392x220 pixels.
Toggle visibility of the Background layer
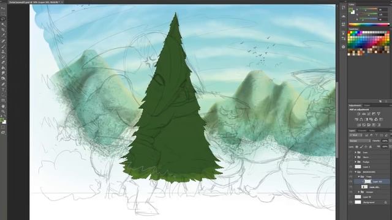click(350, 202)
